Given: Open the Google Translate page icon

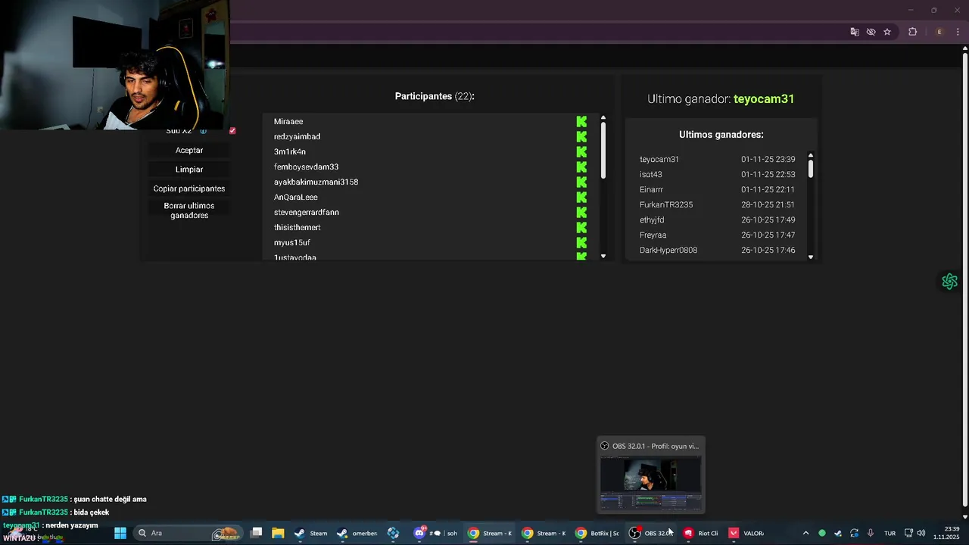Looking at the screenshot, I should 855,32.
